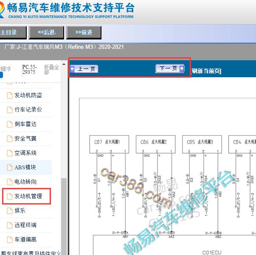Click the document icon beside 安全气囊
This screenshot has height=255, width=256.
10,139
